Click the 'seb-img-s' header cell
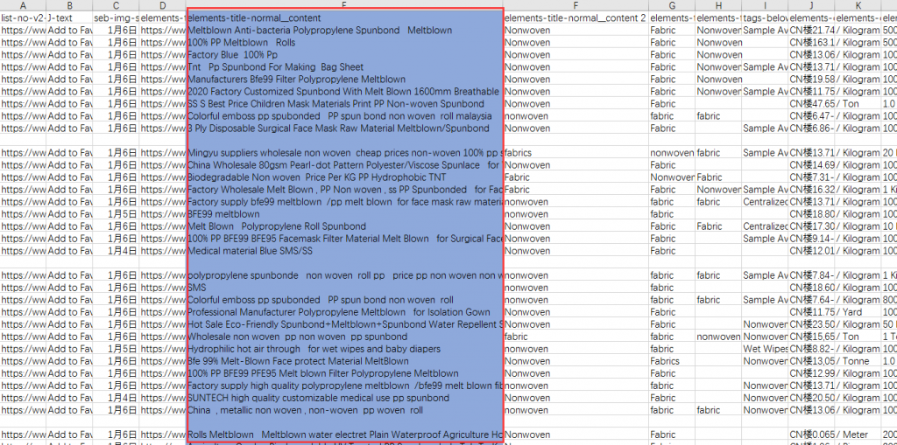This screenshot has width=897, height=445. 116,18
